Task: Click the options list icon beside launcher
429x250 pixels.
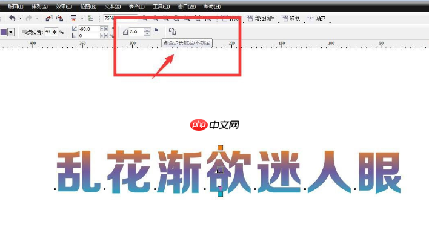Action: click(x=90, y=18)
